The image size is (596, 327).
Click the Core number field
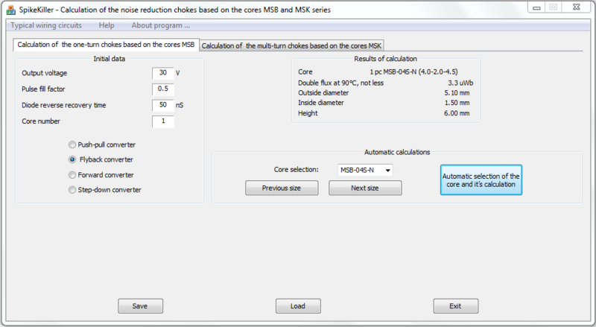point(163,121)
